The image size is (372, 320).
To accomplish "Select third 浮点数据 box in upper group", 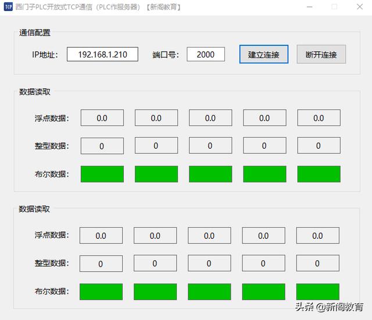I will (210, 118).
